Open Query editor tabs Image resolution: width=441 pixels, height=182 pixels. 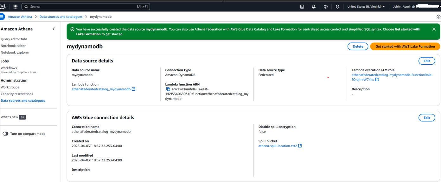[14, 39]
